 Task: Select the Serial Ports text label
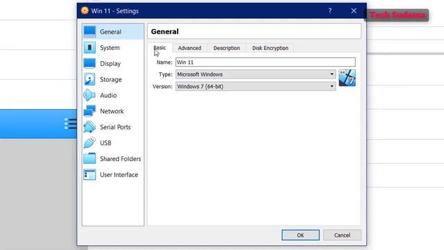pos(115,127)
